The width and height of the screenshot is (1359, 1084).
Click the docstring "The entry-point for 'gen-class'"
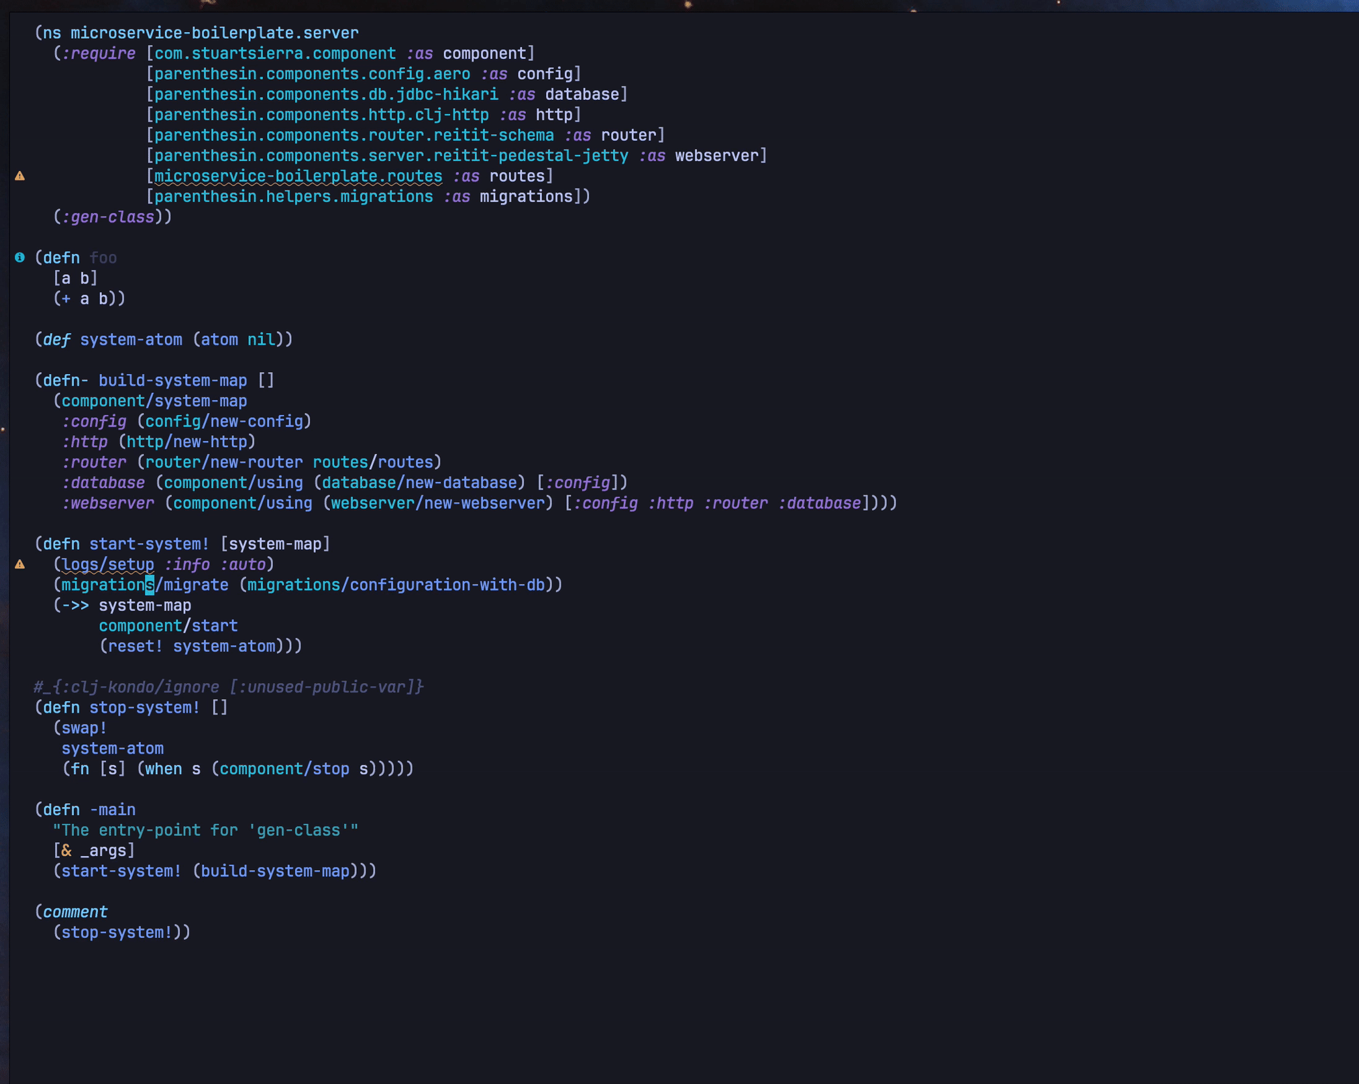pyautogui.click(x=205, y=831)
